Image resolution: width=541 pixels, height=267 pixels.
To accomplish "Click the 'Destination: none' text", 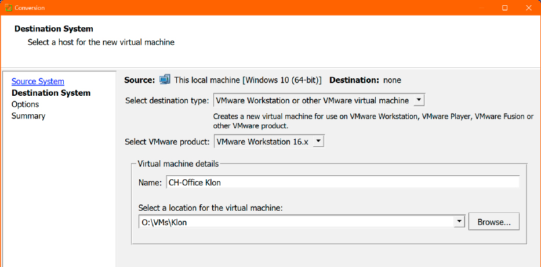I will [x=365, y=80].
